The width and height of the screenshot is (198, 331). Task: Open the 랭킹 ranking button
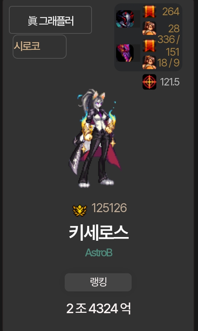click(x=98, y=282)
